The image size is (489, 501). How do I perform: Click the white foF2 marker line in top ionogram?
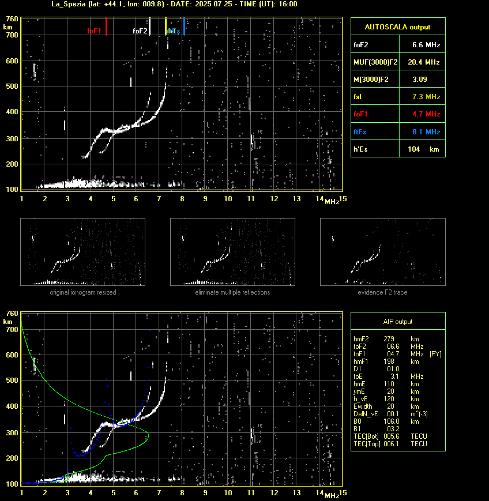coord(149,26)
